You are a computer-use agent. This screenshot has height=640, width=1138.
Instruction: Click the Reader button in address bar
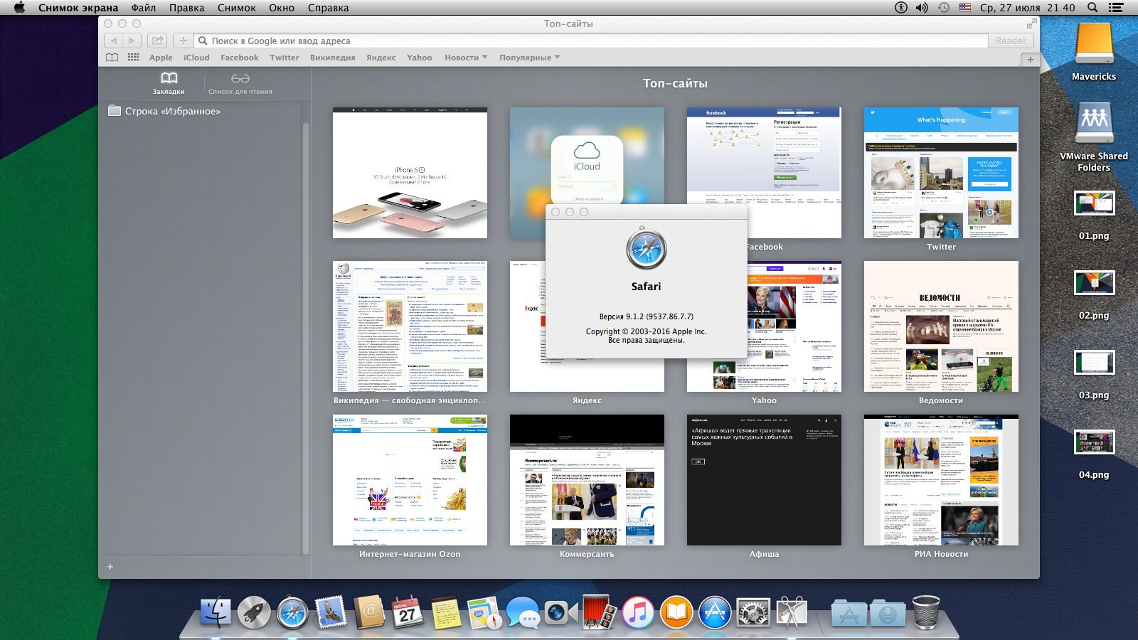click(1011, 41)
